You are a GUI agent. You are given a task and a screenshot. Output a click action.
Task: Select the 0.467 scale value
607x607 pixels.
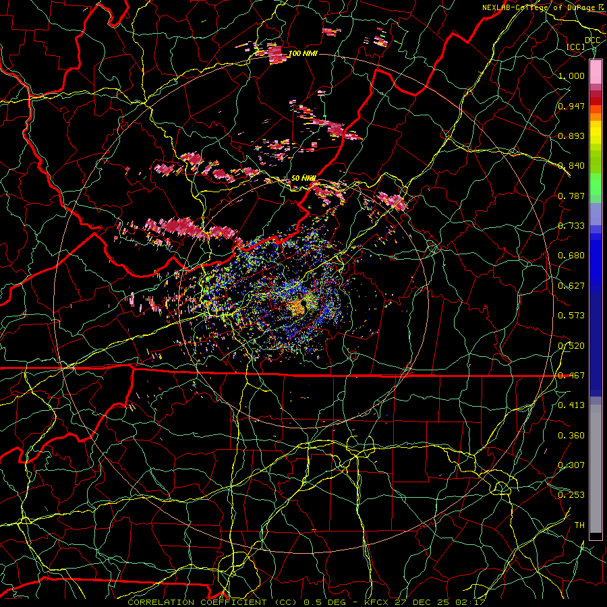point(571,376)
